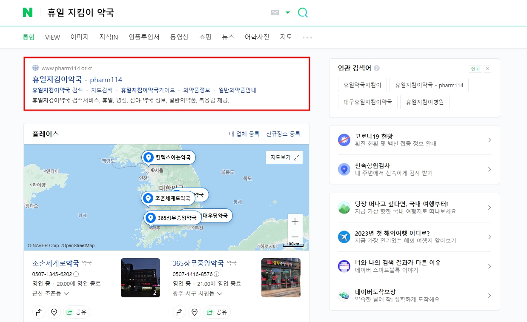Click airplane icon for 2023년 첫 해외여행

pyautogui.click(x=344, y=237)
